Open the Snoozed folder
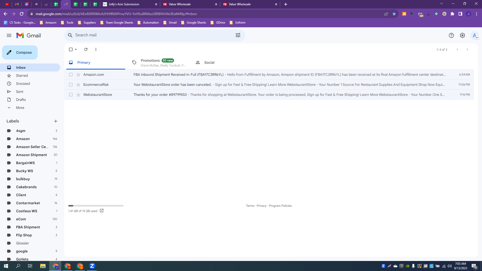482x271 pixels. click(x=30, y=84)
